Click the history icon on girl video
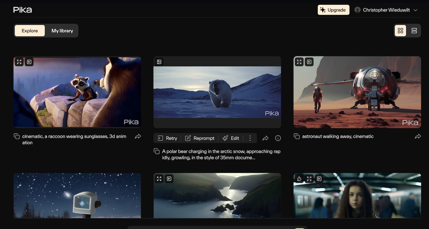This screenshot has height=229, width=429. point(299,179)
